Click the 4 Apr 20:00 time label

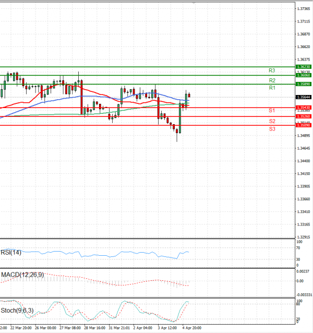point(192,328)
